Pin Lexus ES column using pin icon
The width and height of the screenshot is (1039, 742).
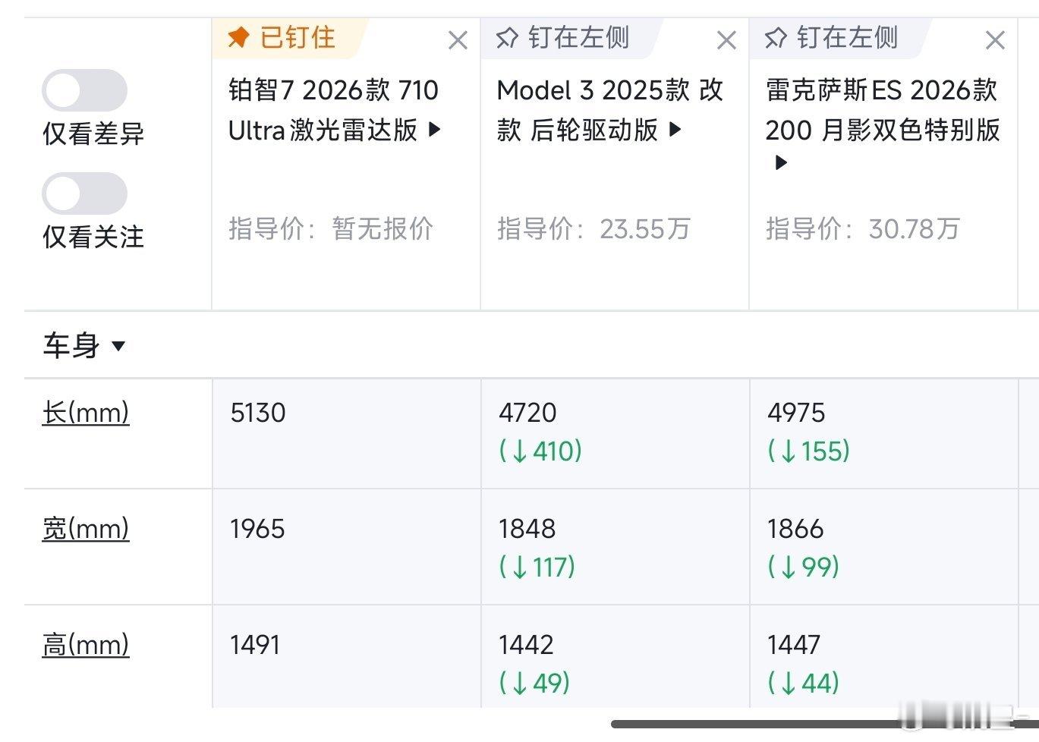pos(775,37)
